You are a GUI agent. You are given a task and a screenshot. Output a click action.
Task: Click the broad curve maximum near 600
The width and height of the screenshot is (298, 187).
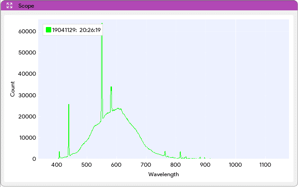[119, 108]
